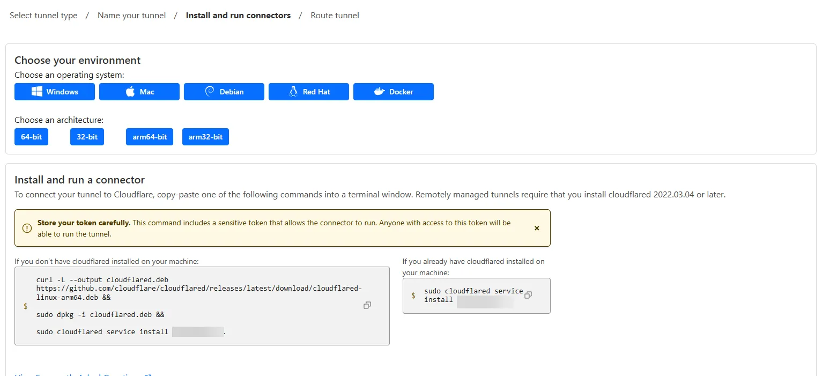Go to Select tunnel type step

[43, 16]
